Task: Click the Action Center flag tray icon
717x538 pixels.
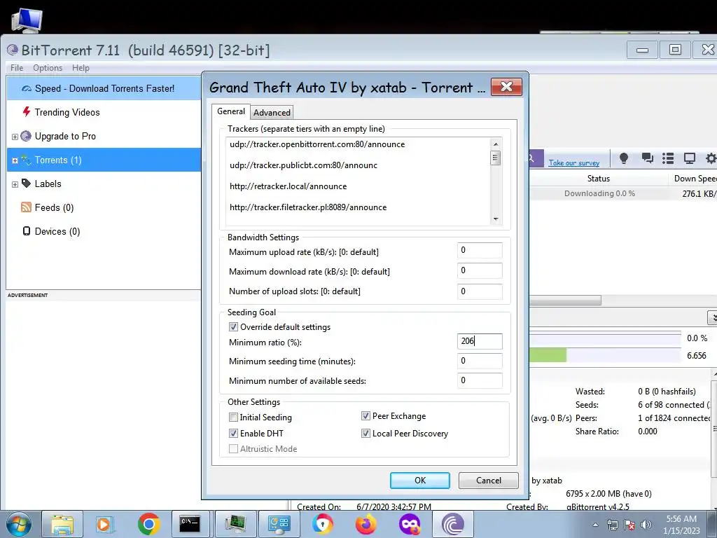Action: 629,525
